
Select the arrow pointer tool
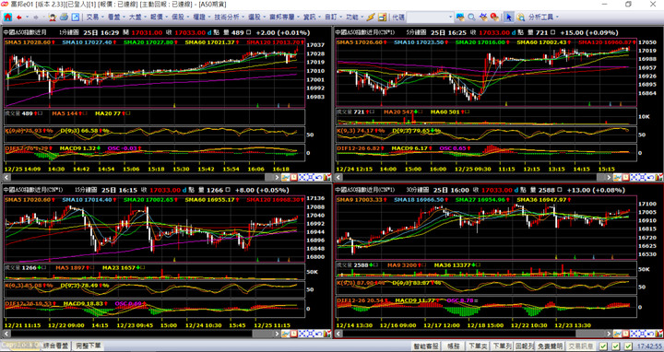[508, 18]
